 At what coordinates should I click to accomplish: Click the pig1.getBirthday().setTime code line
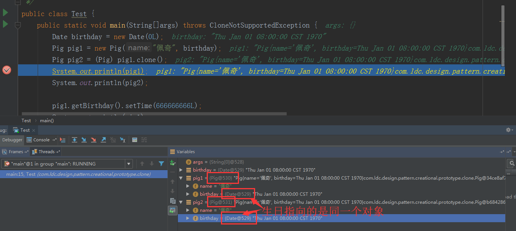click(x=127, y=106)
